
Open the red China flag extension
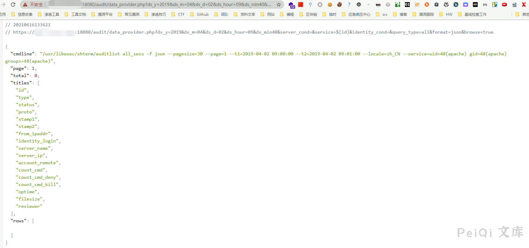point(301,5)
